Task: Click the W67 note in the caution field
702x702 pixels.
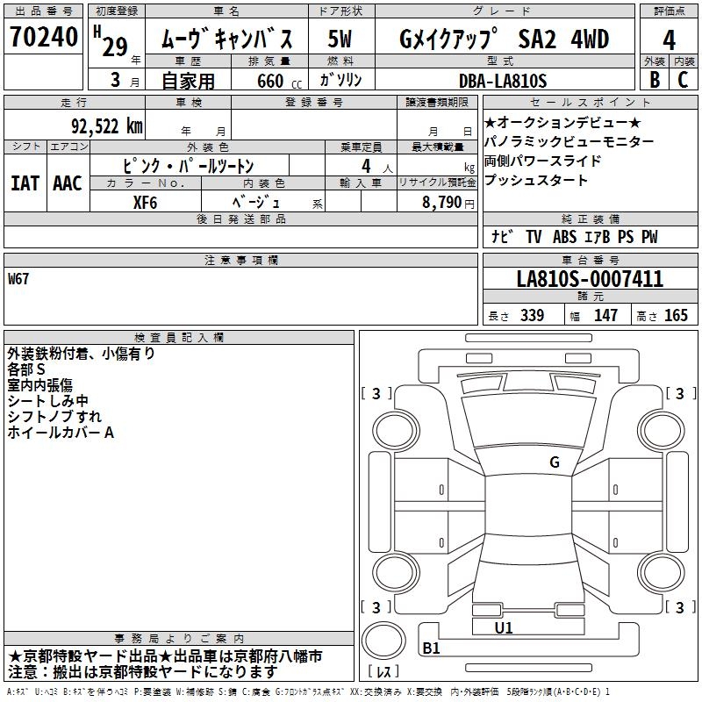Action: pyautogui.click(x=18, y=279)
